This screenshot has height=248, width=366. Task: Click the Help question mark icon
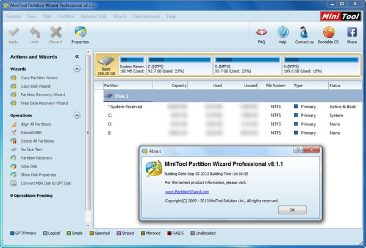pos(282,32)
